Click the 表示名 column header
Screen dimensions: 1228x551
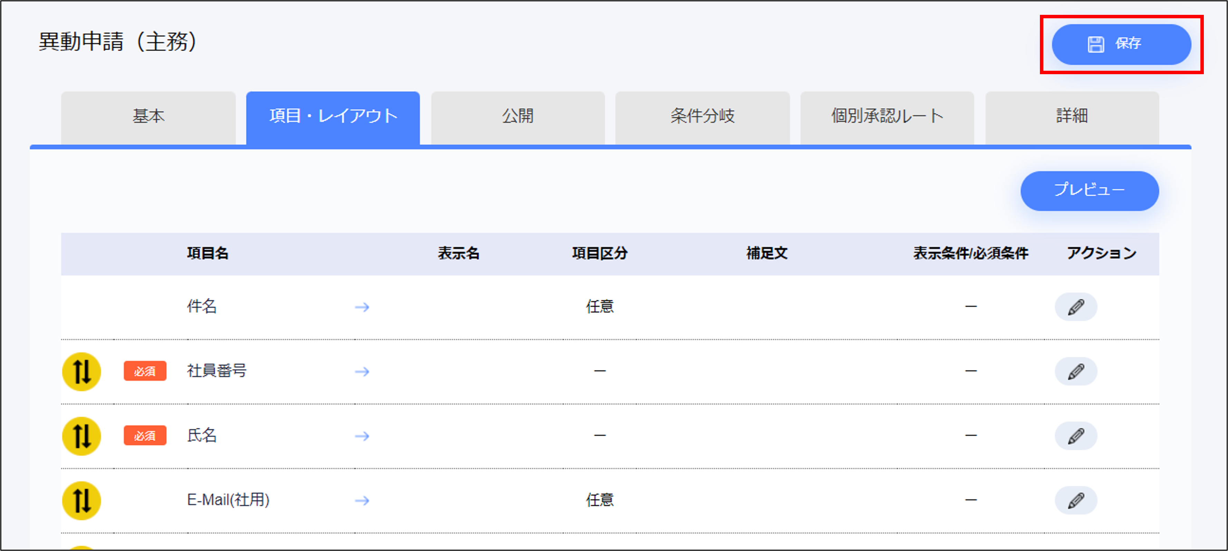459,253
